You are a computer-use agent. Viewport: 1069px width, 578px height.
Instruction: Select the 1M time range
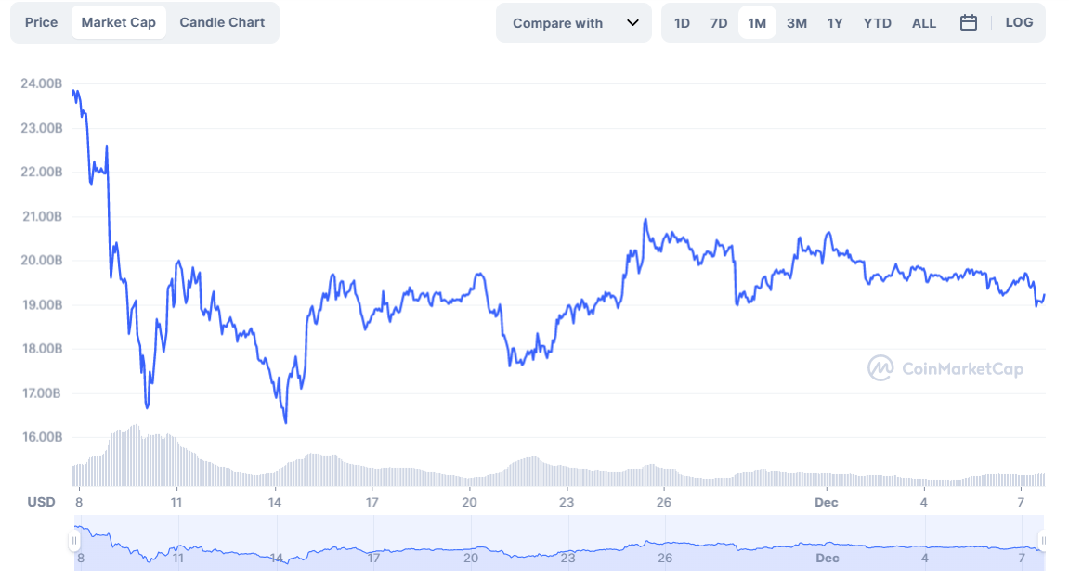click(757, 23)
